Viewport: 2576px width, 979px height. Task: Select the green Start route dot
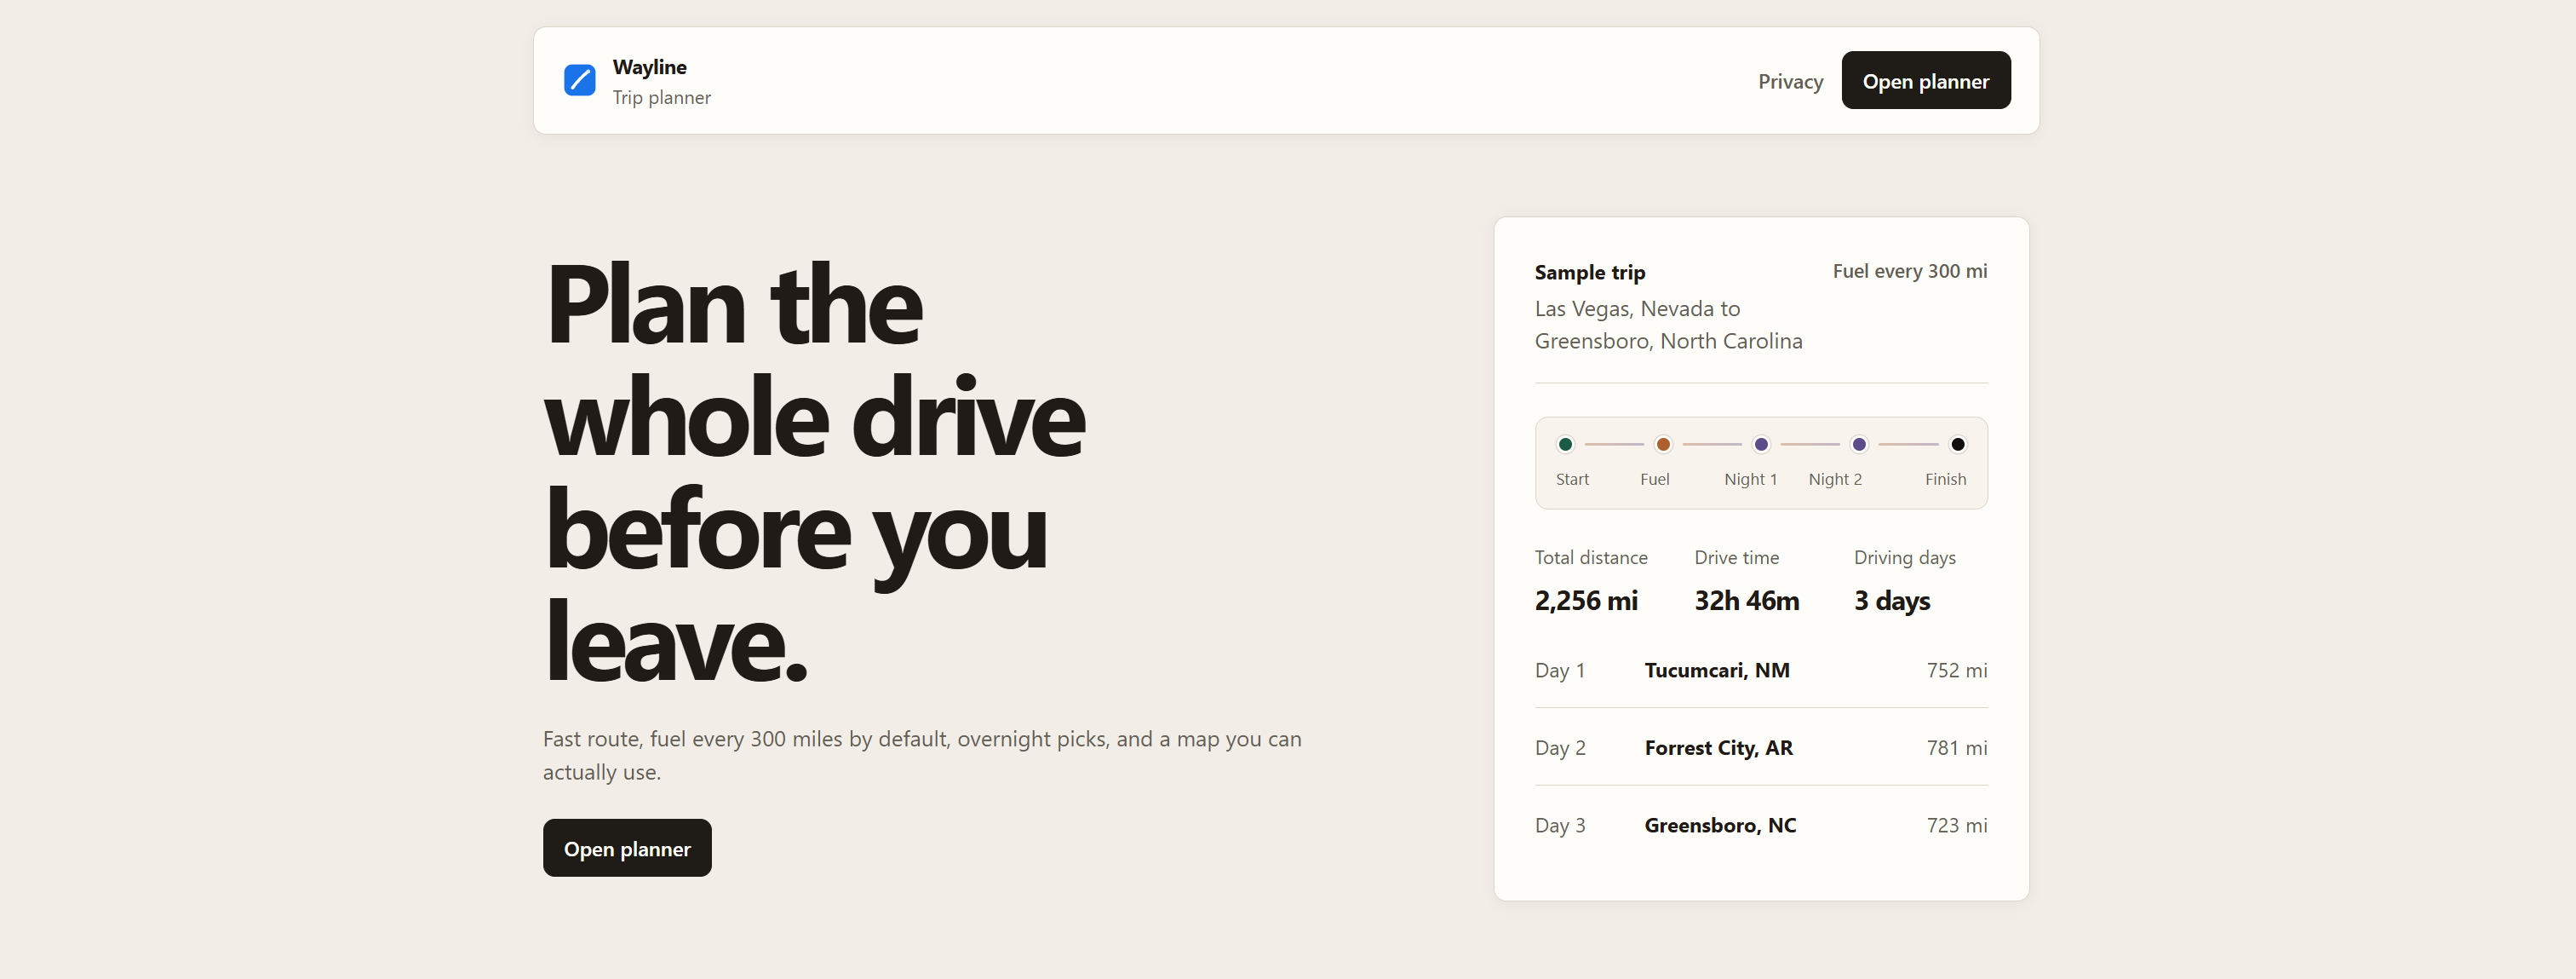1565,445
